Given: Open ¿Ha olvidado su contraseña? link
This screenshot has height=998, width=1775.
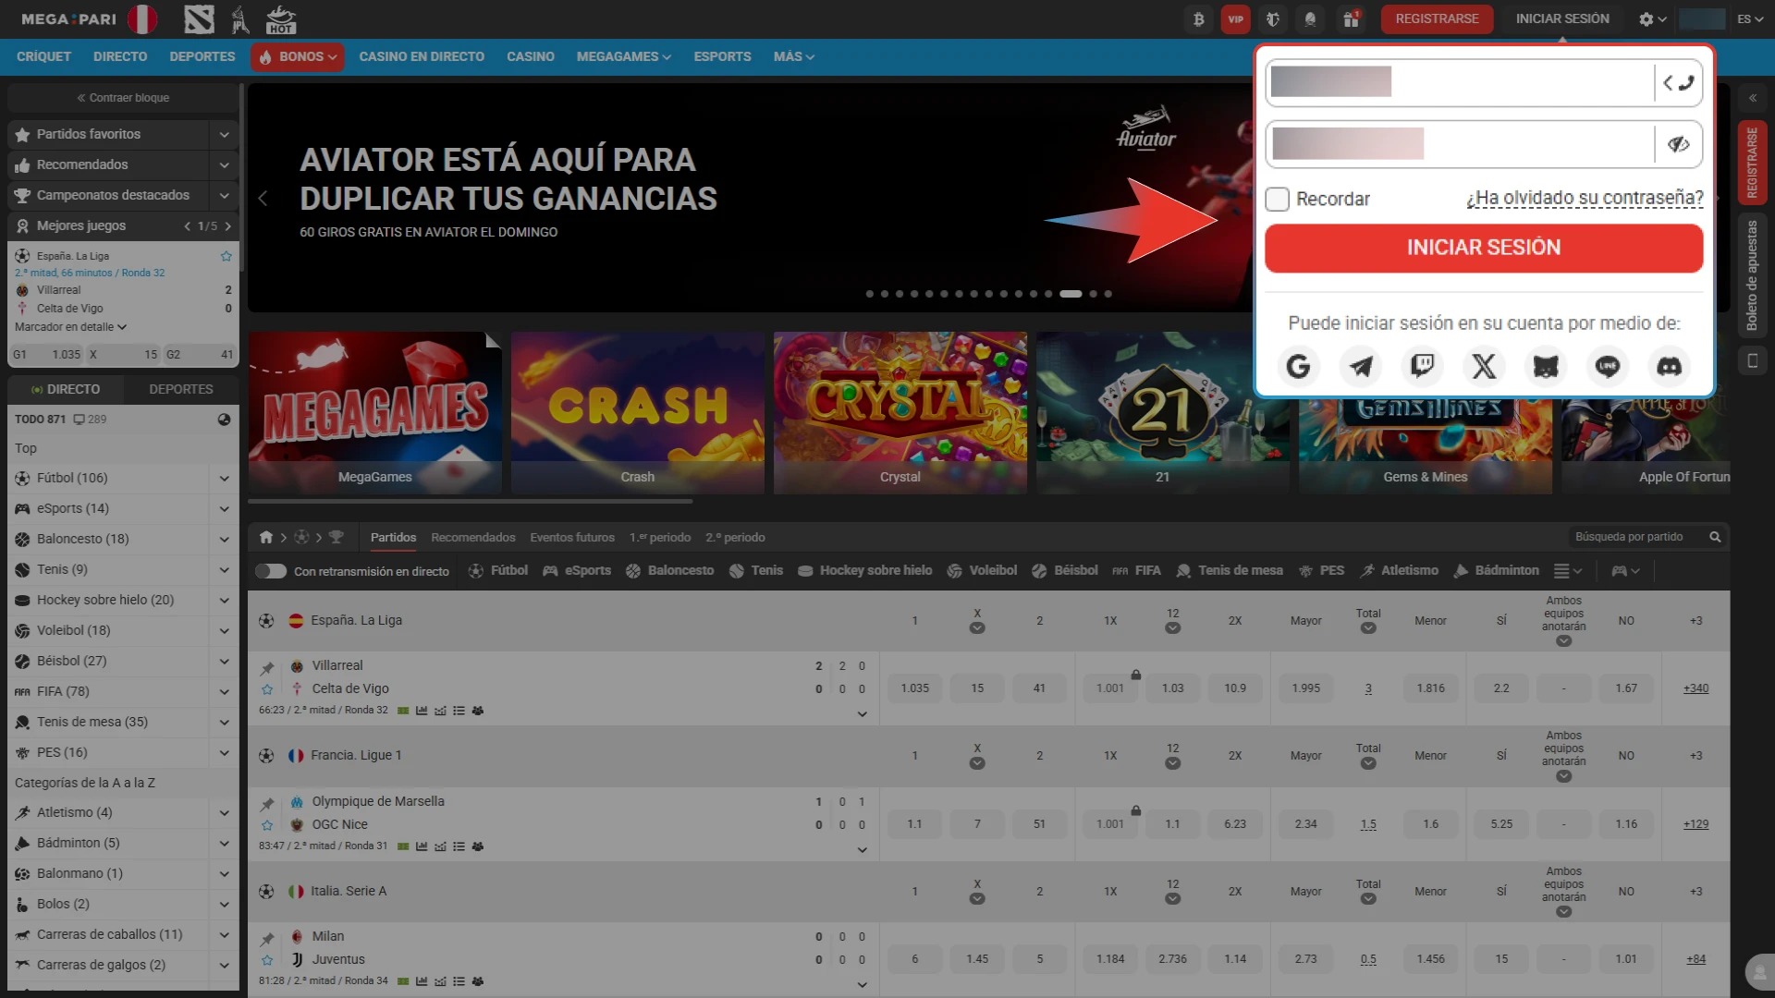Looking at the screenshot, I should (1585, 199).
